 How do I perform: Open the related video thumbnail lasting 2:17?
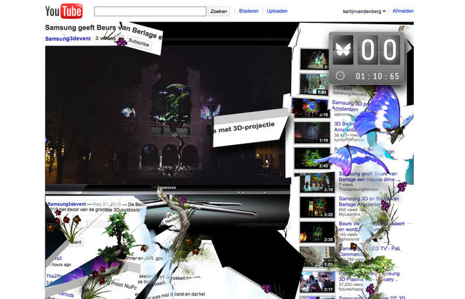click(x=317, y=282)
